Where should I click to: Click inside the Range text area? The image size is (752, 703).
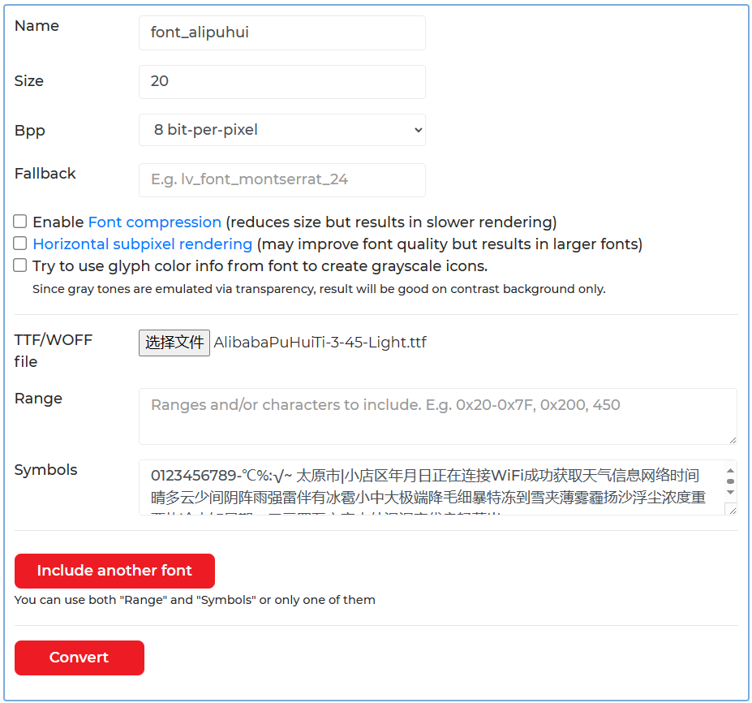tap(437, 416)
